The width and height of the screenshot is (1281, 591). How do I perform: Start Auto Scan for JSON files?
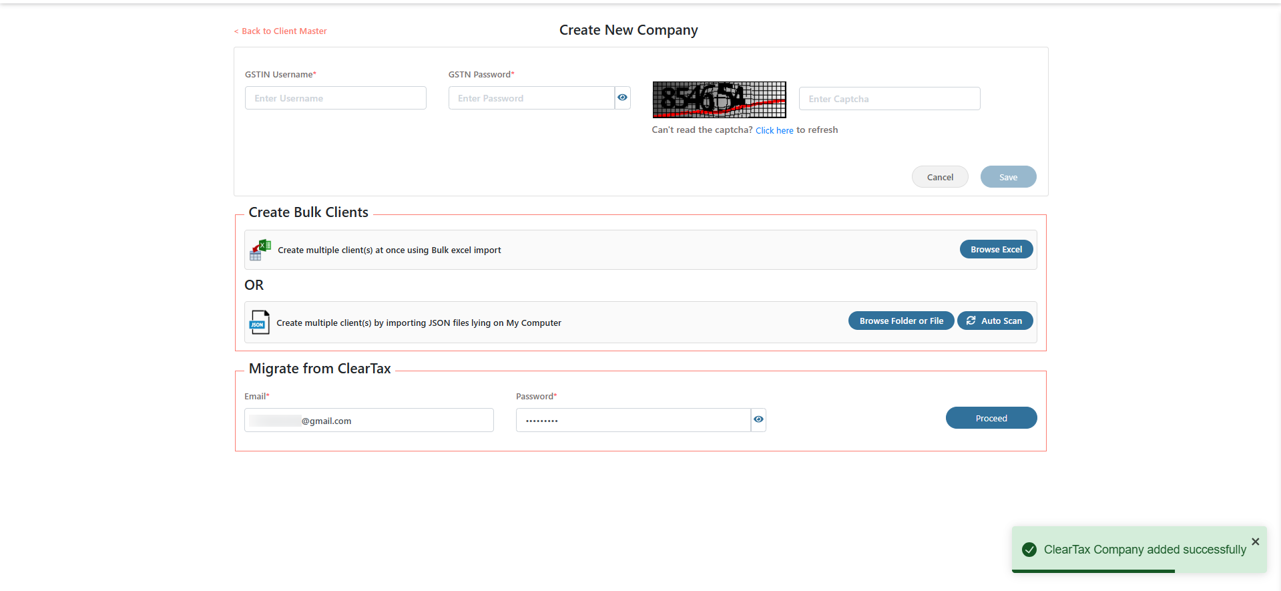pyautogui.click(x=995, y=321)
